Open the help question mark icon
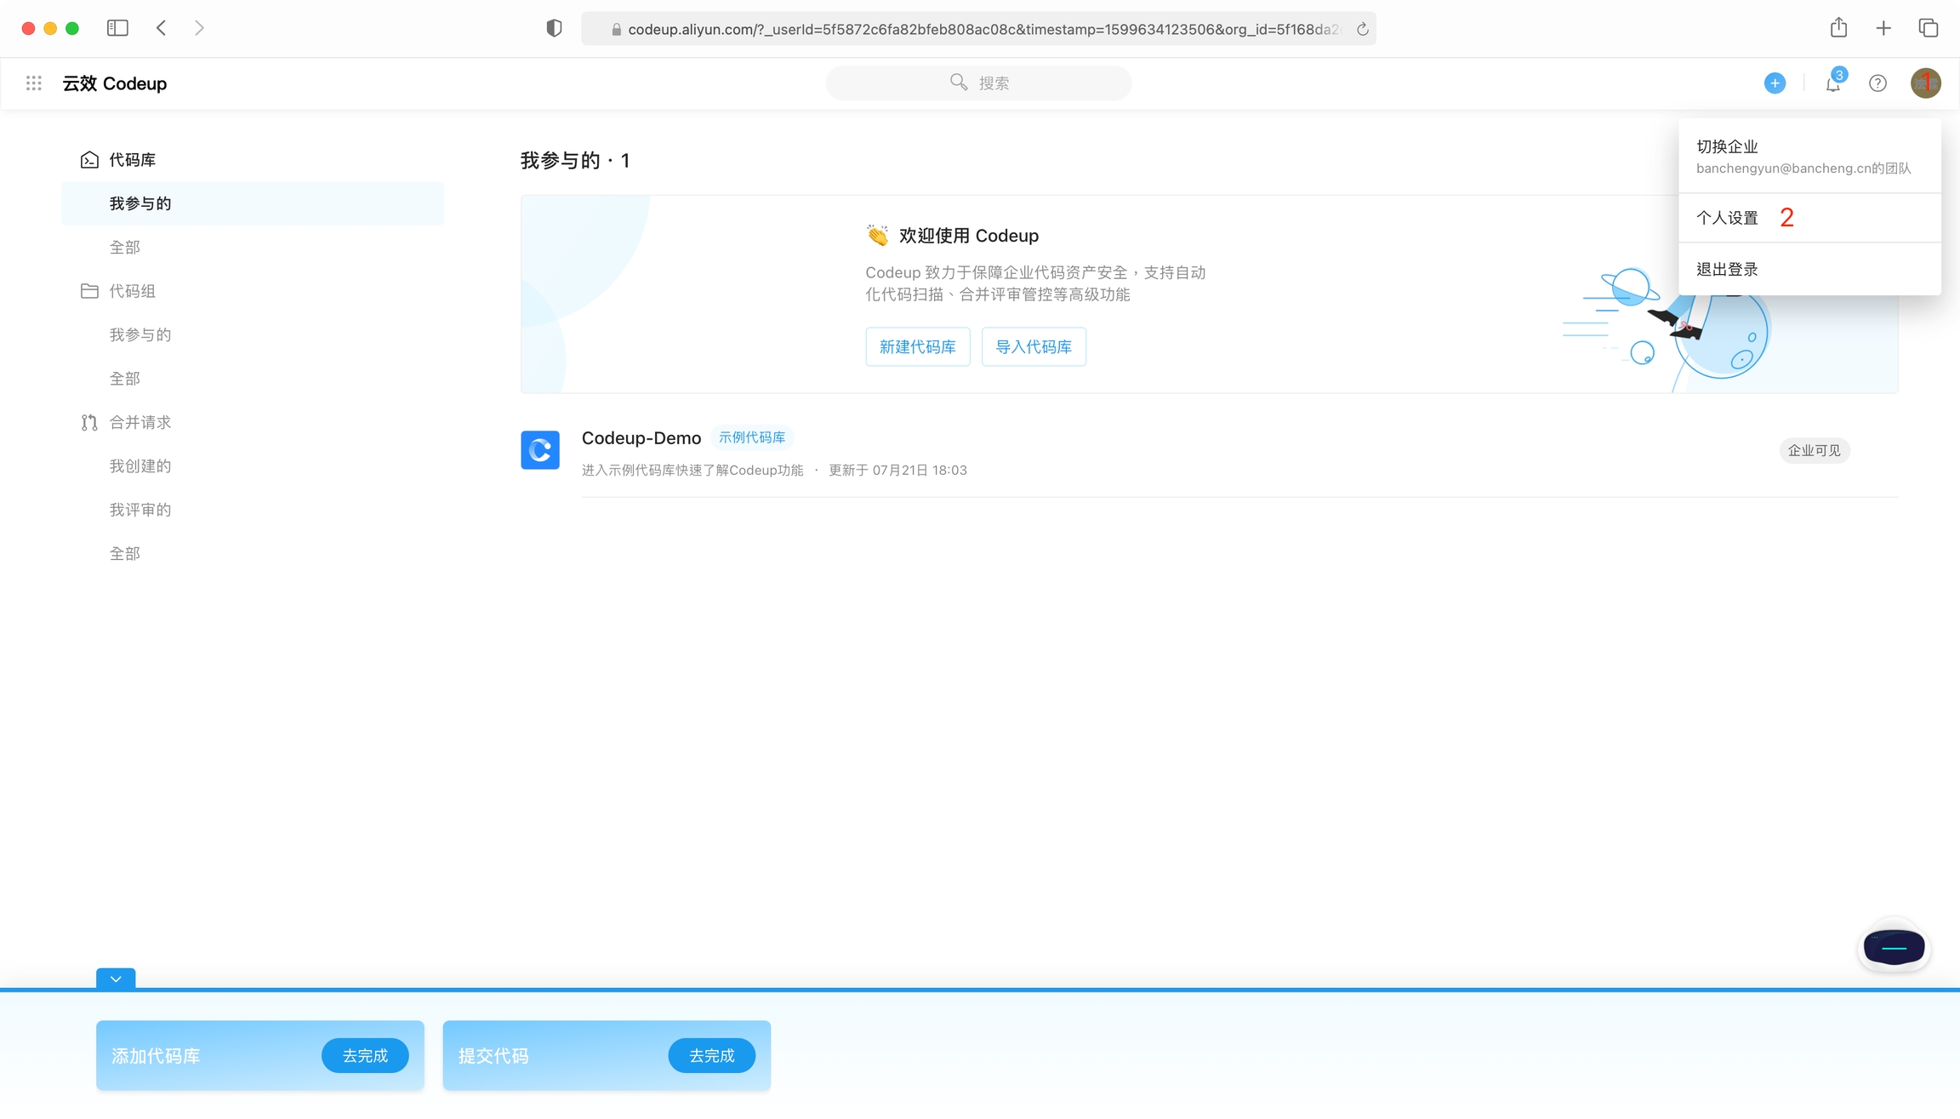 tap(1877, 83)
